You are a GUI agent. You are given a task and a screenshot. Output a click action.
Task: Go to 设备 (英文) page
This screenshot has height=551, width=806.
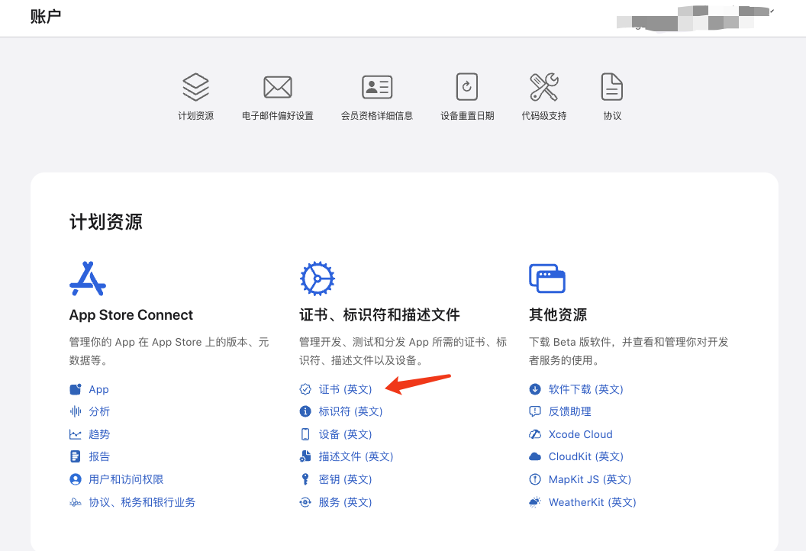point(345,434)
